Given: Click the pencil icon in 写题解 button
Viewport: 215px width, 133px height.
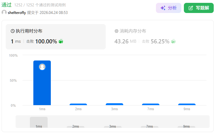Looking at the screenshot, I should tap(191, 8).
